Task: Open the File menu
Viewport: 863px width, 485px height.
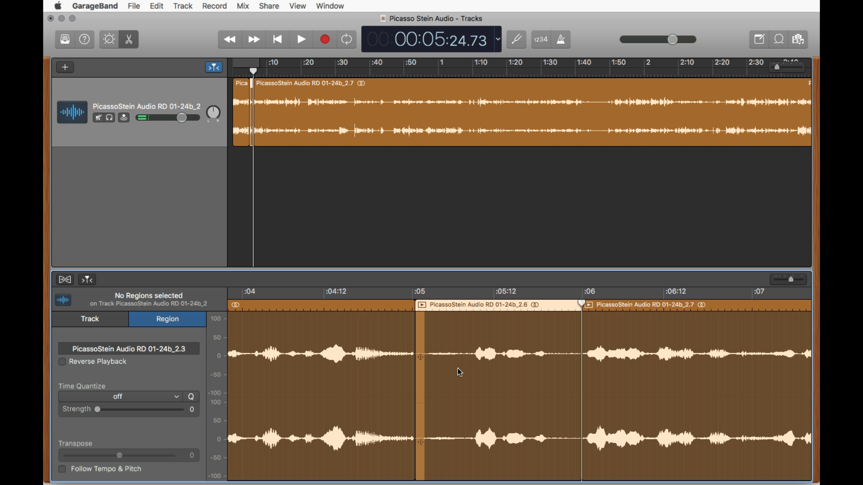Action: pos(134,6)
